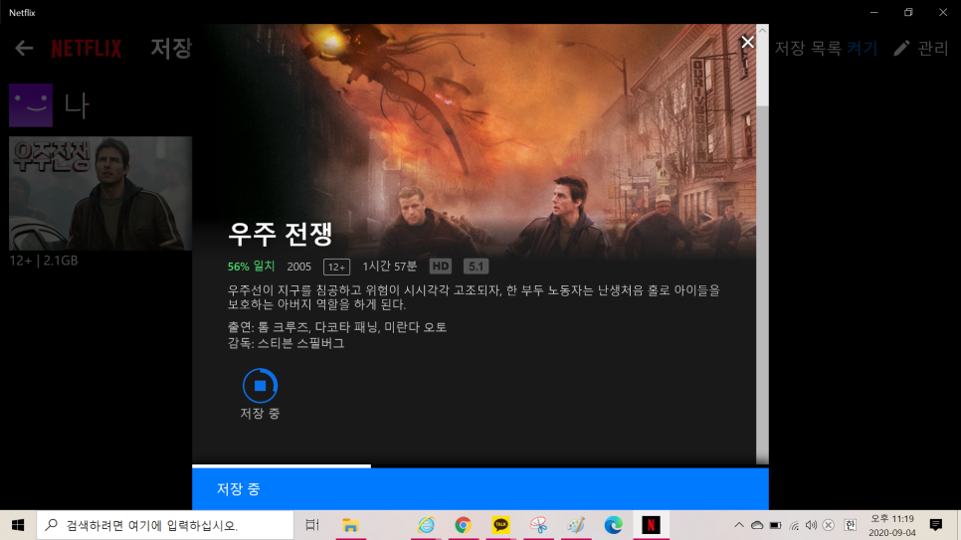Viewport: 961px width, 540px height.
Task: Click the OneDrive cloud tray icon
Action: pyautogui.click(x=757, y=525)
